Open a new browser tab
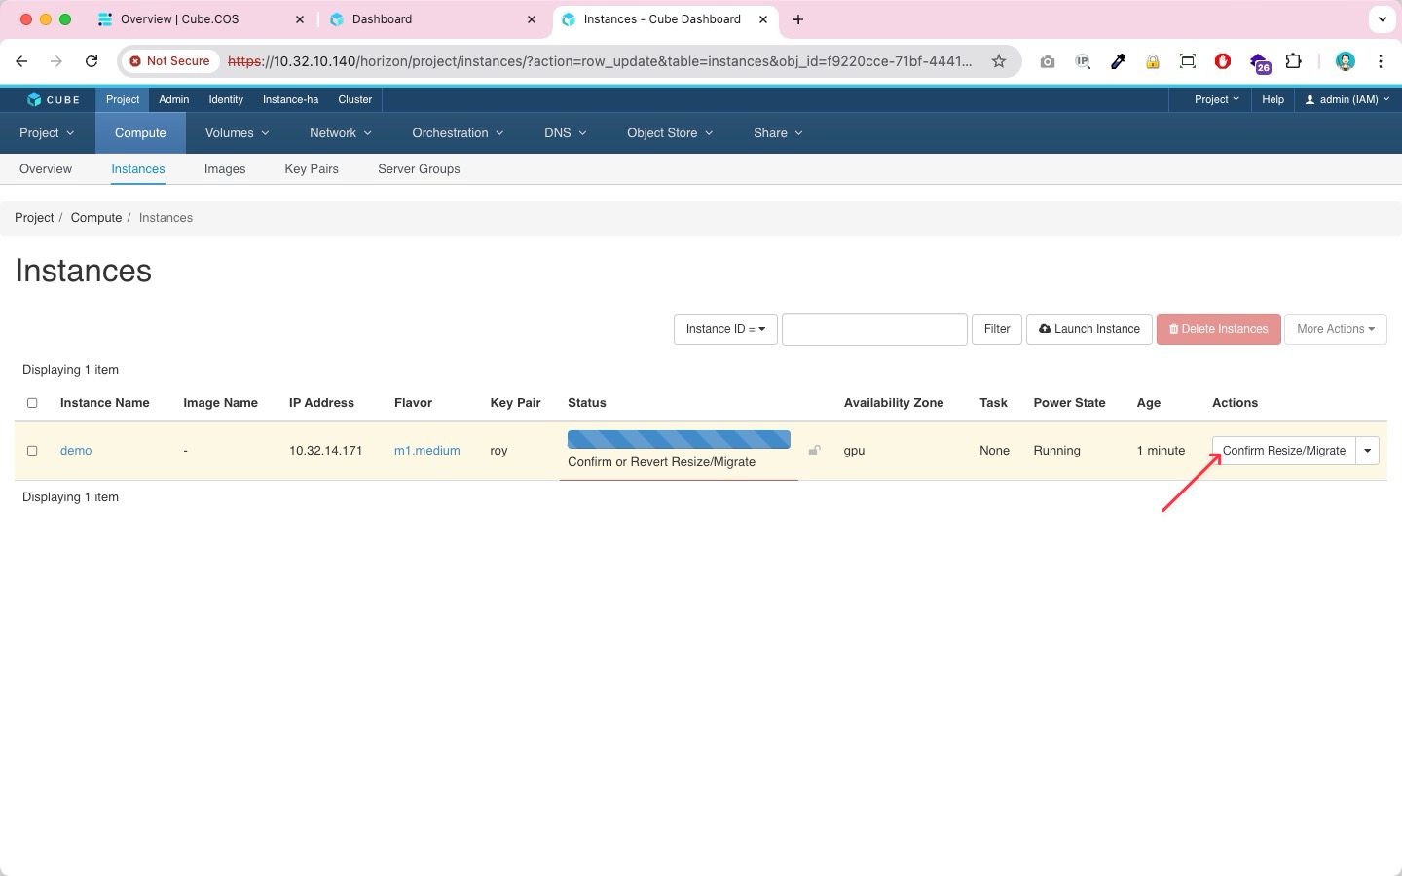The height and width of the screenshot is (876, 1402). click(x=798, y=19)
